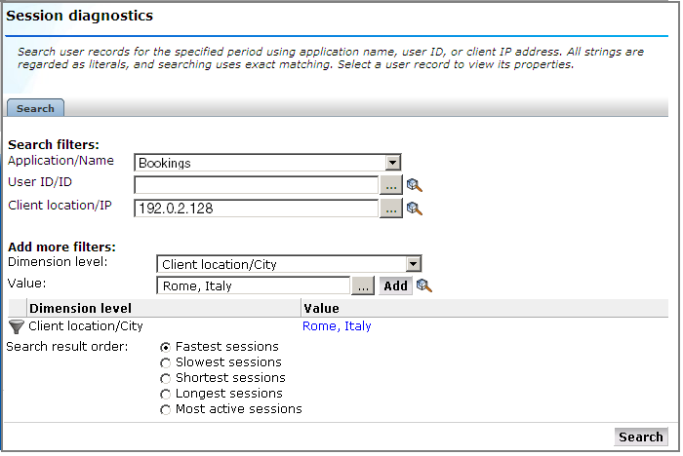The width and height of the screenshot is (683, 456).
Task: Open the search icon beside User ID field
Action: (x=415, y=185)
